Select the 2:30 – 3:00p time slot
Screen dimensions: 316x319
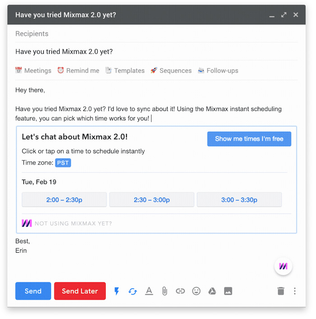click(152, 200)
